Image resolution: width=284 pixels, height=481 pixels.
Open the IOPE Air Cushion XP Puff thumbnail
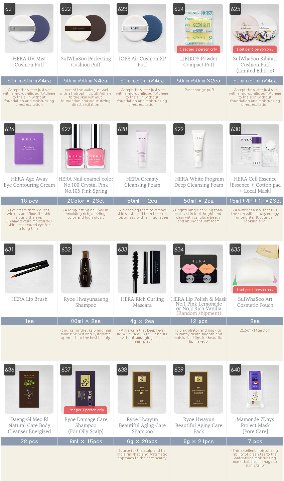[142, 28]
